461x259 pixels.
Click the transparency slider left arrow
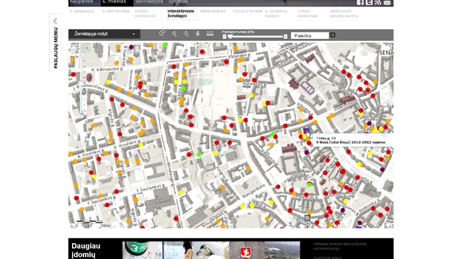coord(224,37)
